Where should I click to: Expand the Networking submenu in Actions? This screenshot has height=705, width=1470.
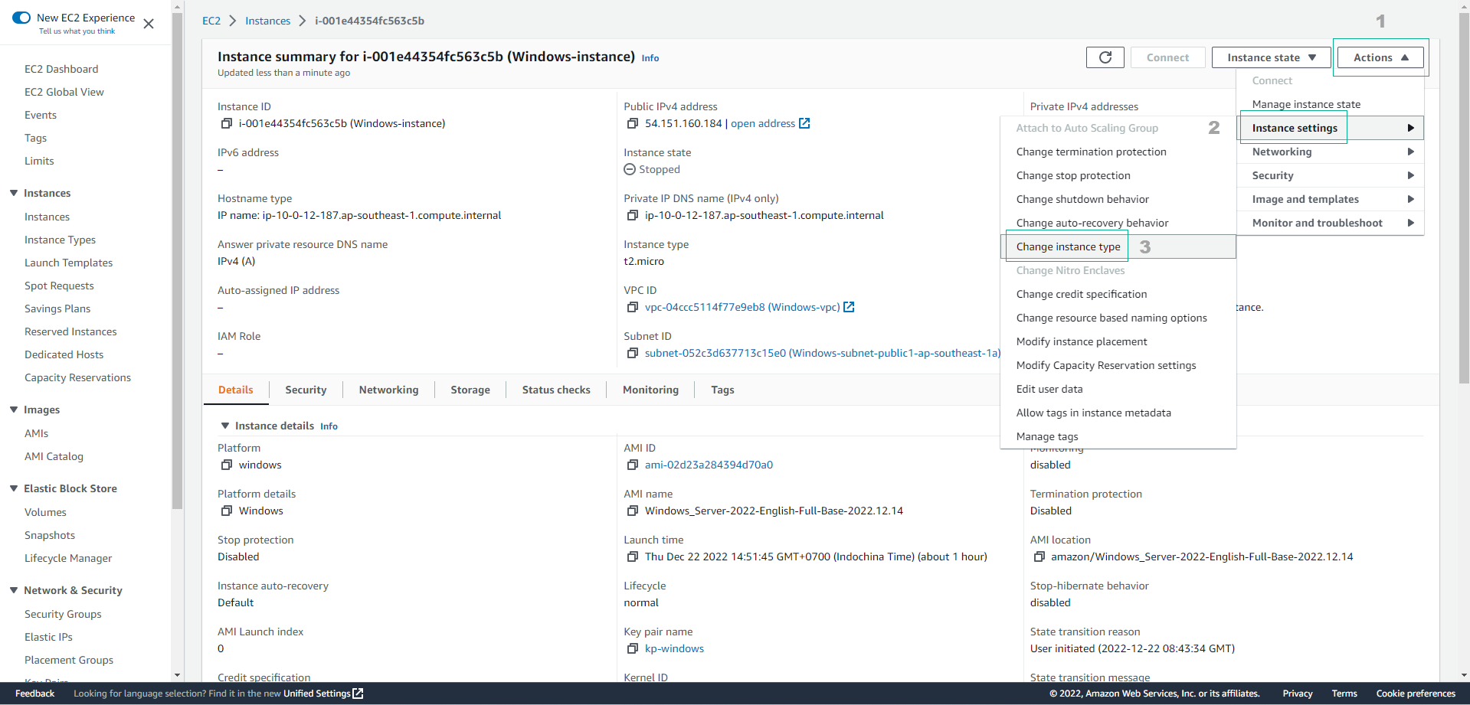coord(1331,152)
